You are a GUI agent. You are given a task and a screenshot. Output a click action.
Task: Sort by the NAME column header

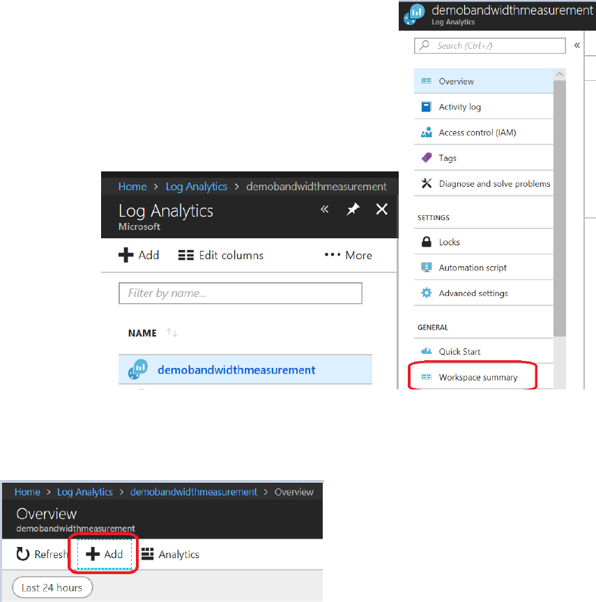coord(142,333)
